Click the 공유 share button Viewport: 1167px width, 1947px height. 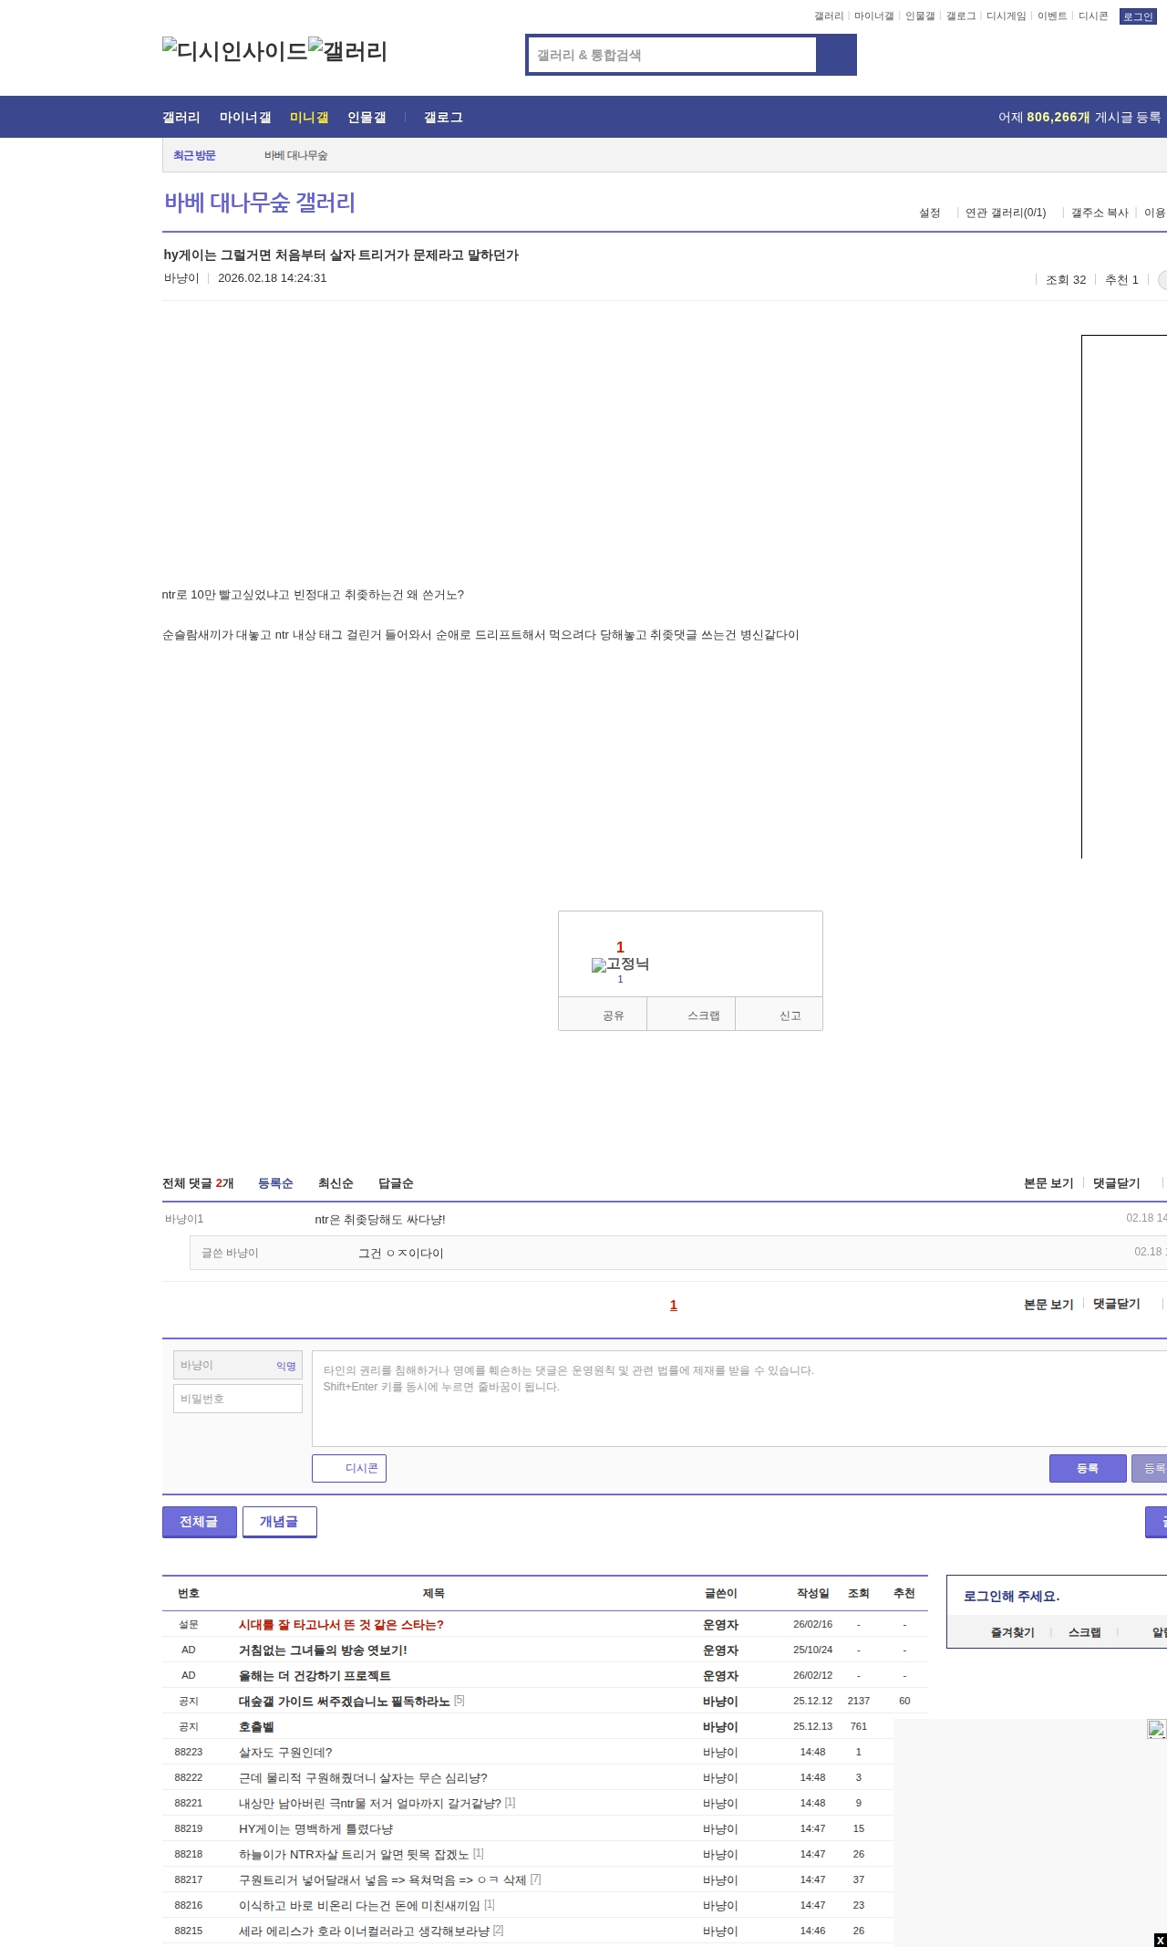603,1015
